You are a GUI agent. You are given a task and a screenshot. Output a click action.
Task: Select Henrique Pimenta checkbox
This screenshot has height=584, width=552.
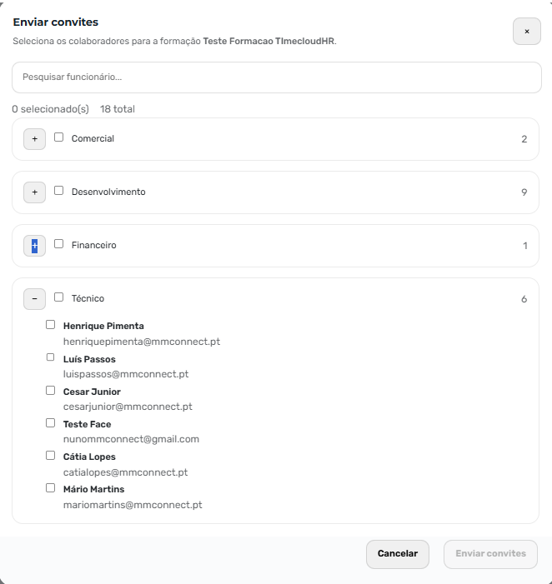tap(50, 325)
